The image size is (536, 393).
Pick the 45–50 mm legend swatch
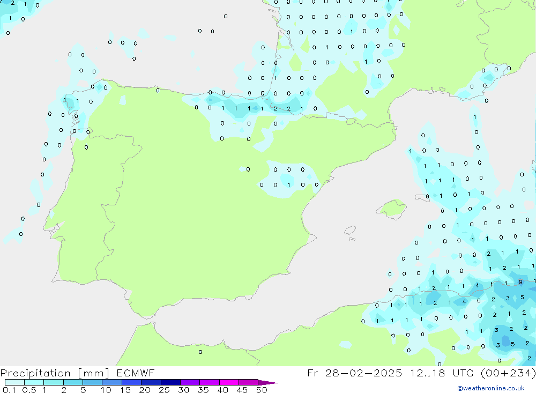click(x=249, y=382)
